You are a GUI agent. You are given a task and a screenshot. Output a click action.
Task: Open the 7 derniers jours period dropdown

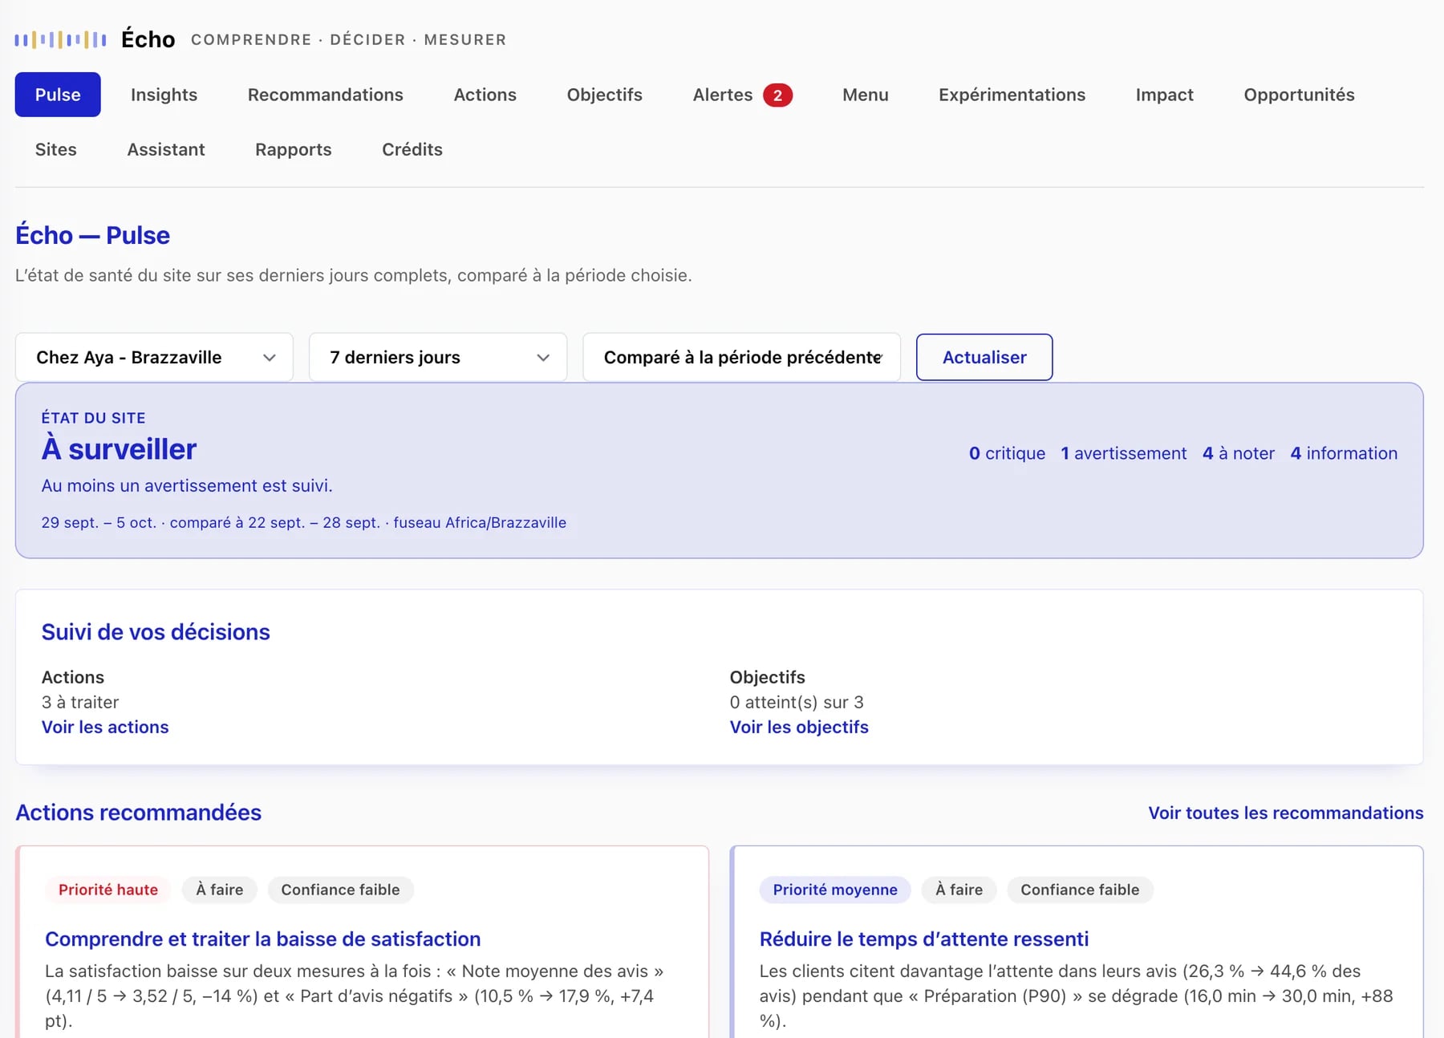438,357
